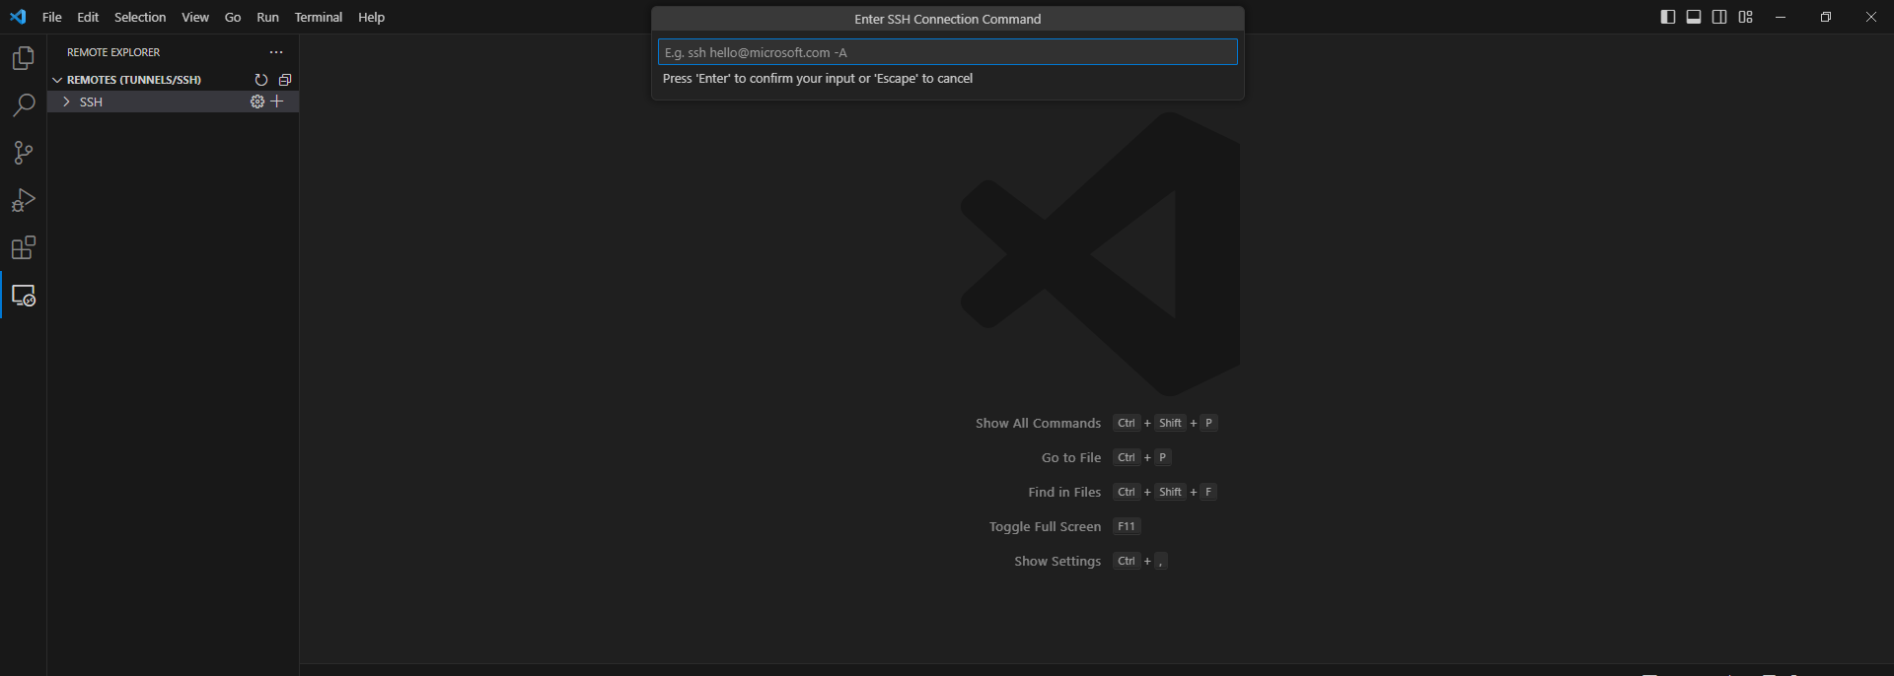Minimize the VS Code window
Screen dimensions: 1894x676
tap(1781, 17)
